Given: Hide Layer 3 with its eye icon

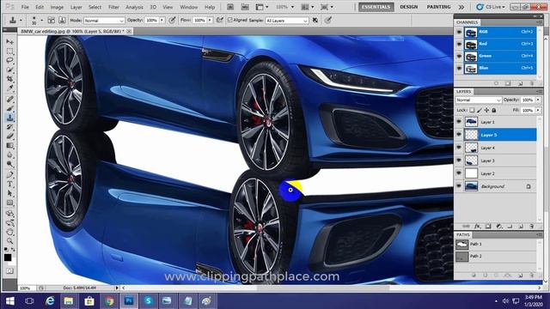Looking at the screenshot, I should pos(459,161).
